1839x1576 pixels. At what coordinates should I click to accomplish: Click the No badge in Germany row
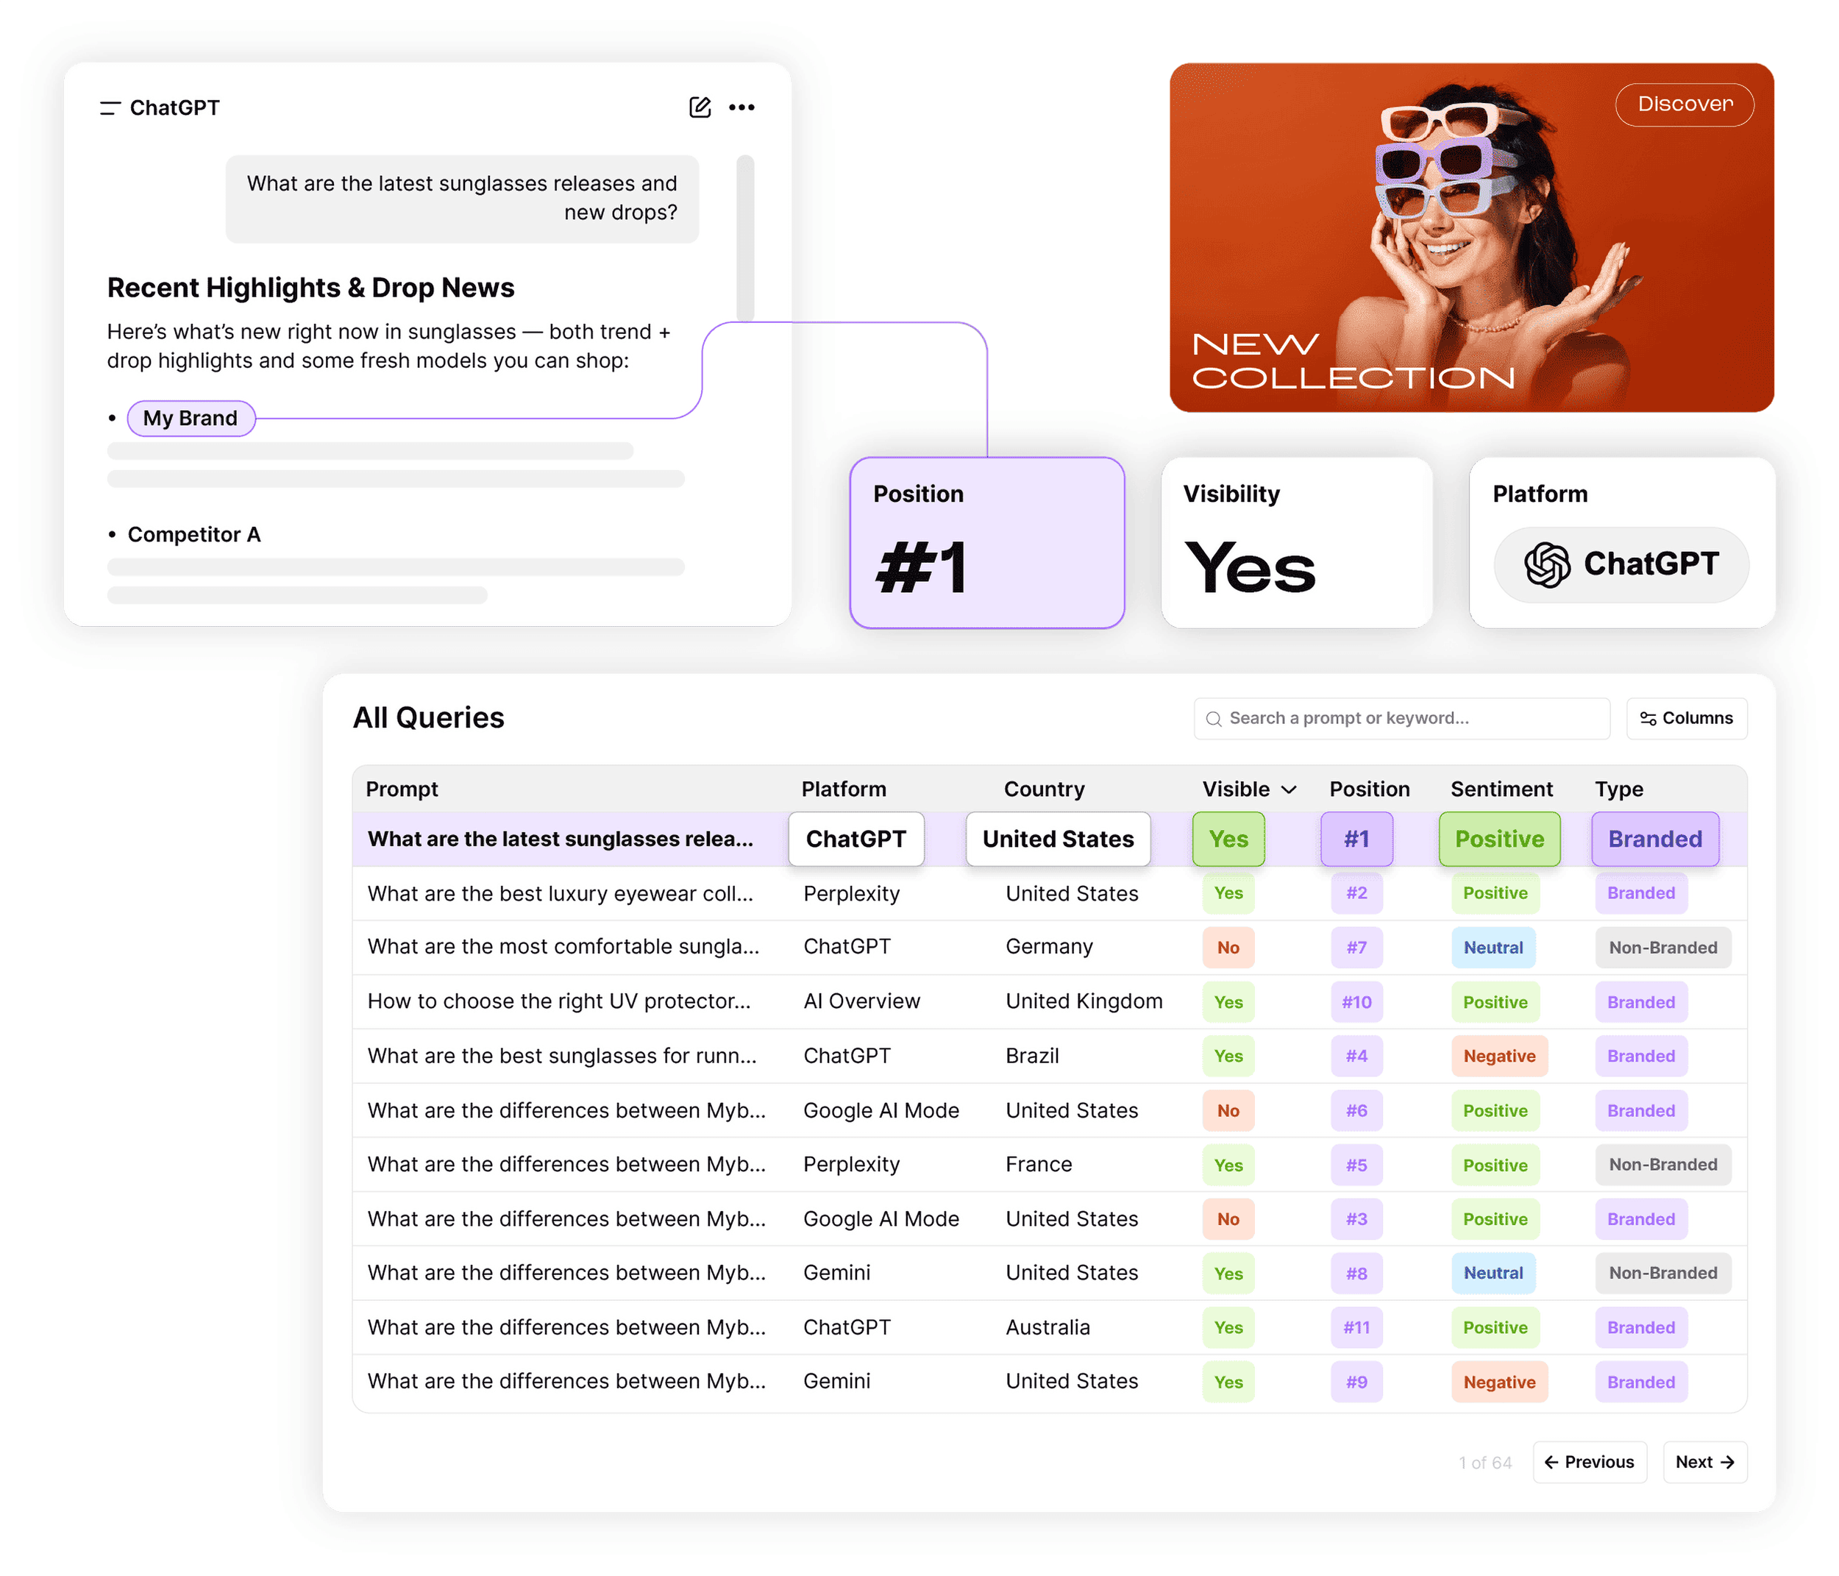[1228, 948]
